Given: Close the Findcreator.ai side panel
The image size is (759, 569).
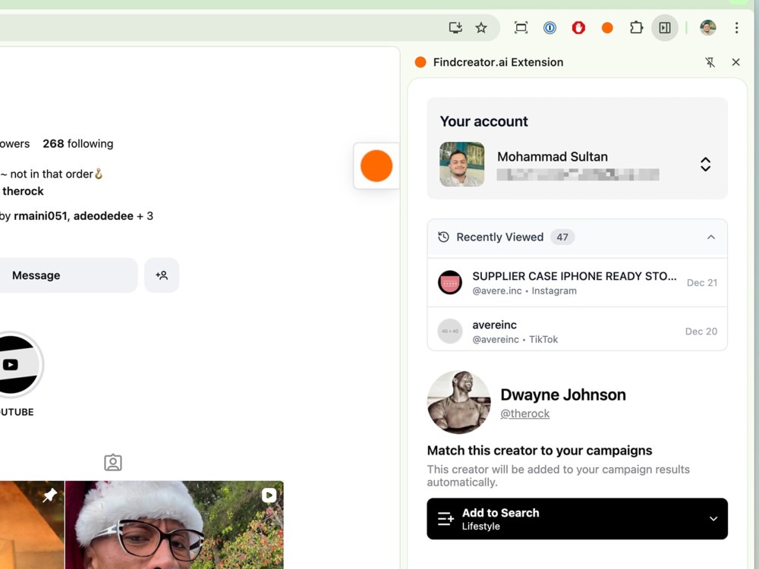Looking at the screenshot, I should [735, 62].
